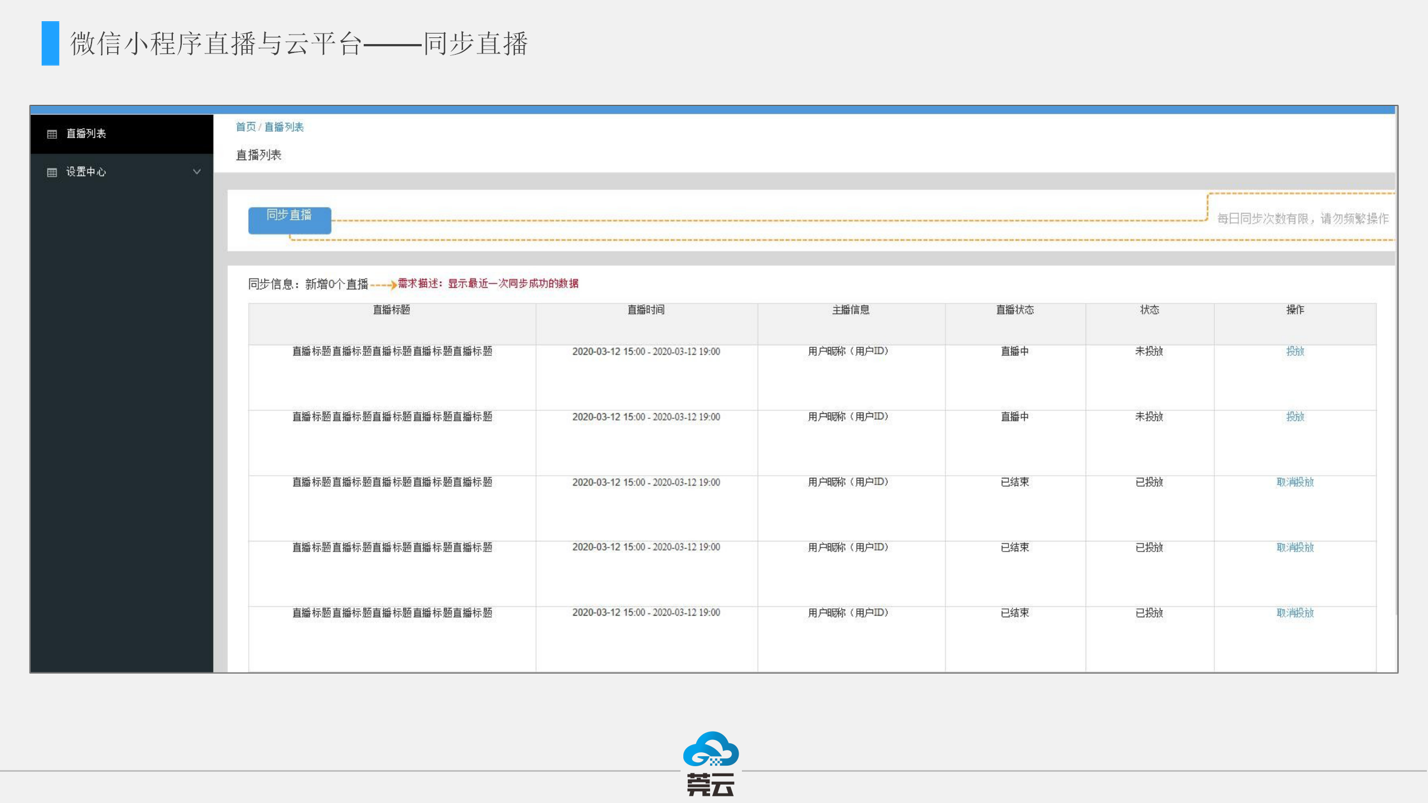Go to 首页 breadcrumb link

245,127
